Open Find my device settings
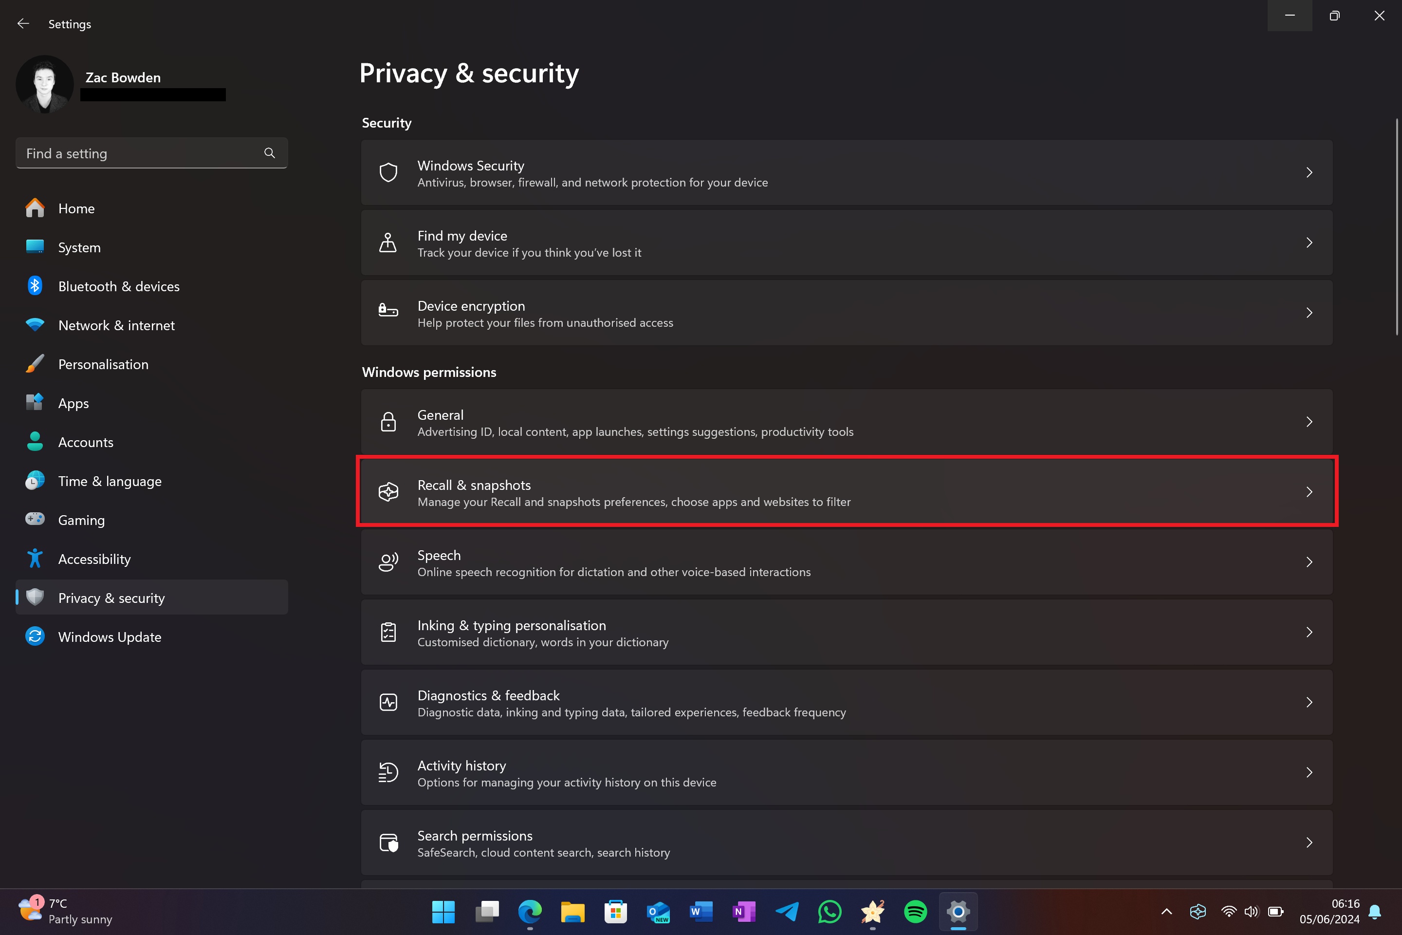1402x935 pixels. pyautogui.click(x=846, y=242)
